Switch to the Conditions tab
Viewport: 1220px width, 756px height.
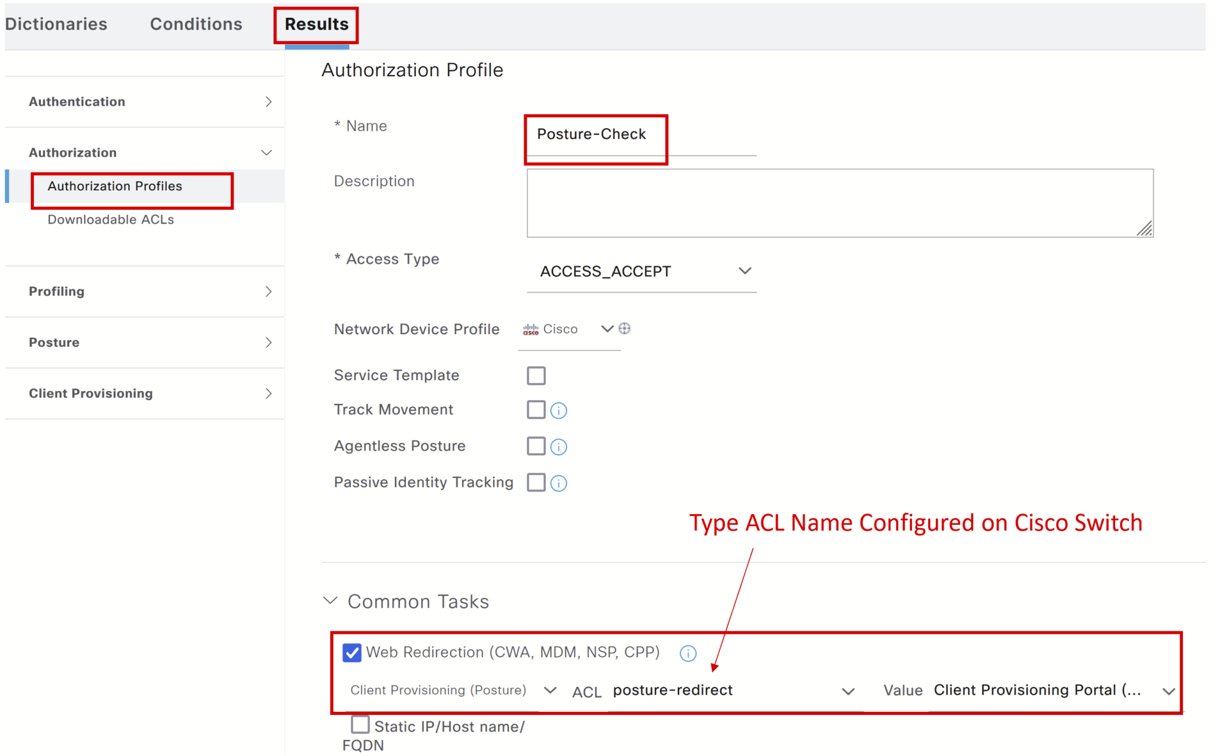(x=195, y=24)
